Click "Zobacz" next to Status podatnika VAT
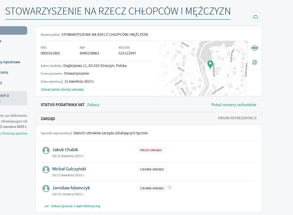The width and height of the screenshot is (293, 215). click(93, 105)
